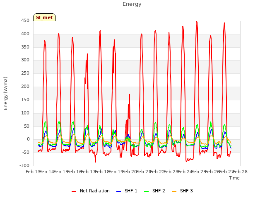The height and width of the screenshot is (199, 265).
Task: Click the Energy (W/m2) y-axis label
Action: click(x=5, y=93)
